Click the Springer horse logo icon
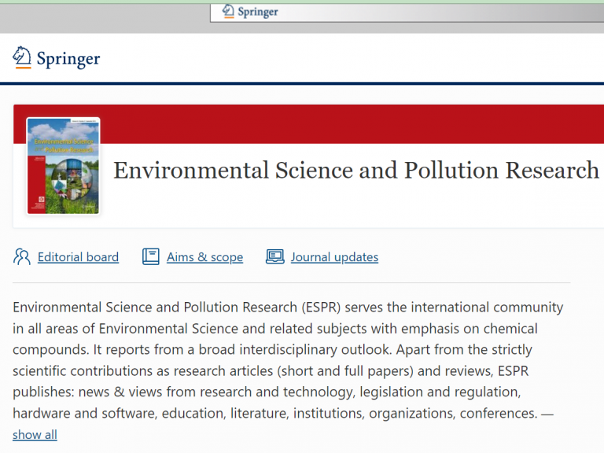Image resolution: width=604 pixels, height=453 pixels. [22, 57]
